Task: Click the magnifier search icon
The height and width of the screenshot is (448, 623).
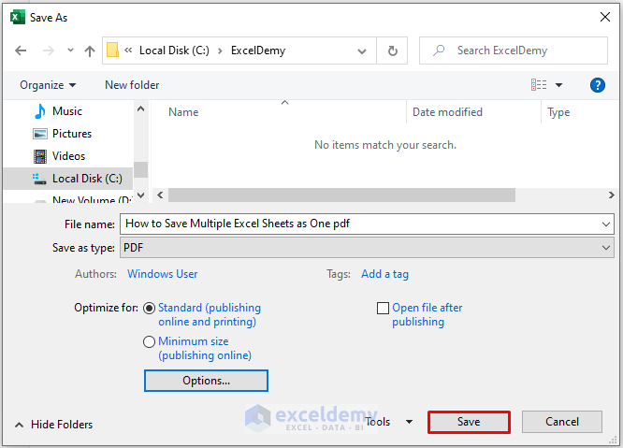Action: click(x=439, y=51)
